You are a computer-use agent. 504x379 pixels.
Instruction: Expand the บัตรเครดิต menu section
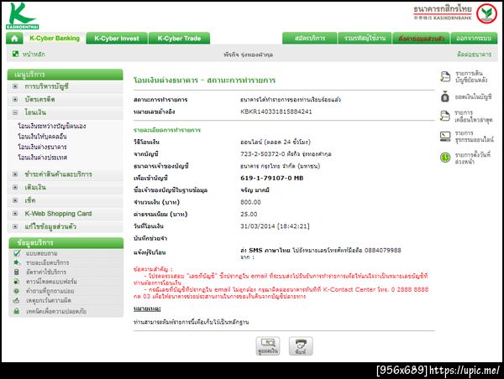15,100
